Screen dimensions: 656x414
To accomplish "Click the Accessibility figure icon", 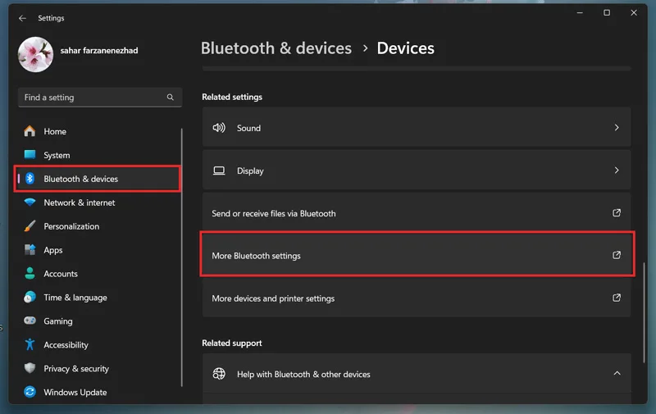I will tap(30, 344).
